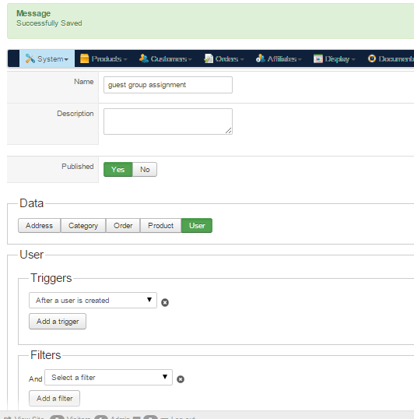Select the Category data type

[x=83, y=226]
